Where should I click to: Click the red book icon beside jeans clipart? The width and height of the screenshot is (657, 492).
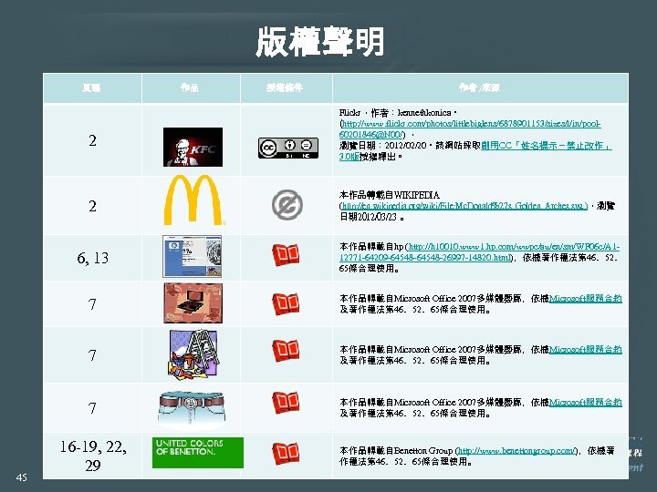tap(286, 403)
